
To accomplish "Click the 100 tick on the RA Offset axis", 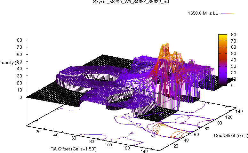I will click(x=108, y=145).
